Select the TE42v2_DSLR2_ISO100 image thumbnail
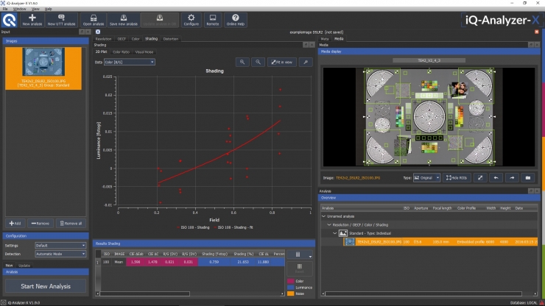The image size is (545, 306). pos(43,68)
